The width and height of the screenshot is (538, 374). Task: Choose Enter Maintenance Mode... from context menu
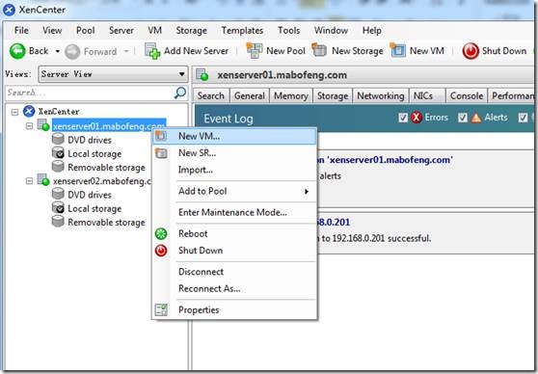pos(234,212)
